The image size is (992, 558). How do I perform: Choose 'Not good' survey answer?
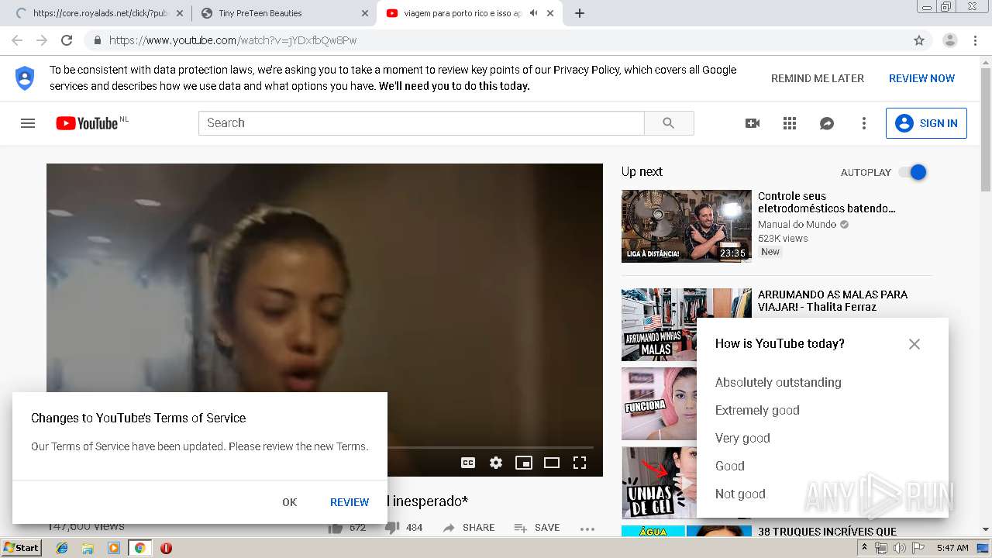click(740, 494)
